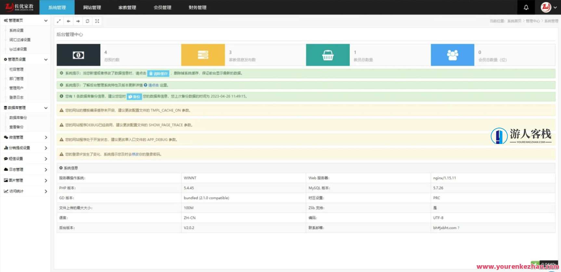
Task: Click the WINNT cell value
Action: (190, 178)
